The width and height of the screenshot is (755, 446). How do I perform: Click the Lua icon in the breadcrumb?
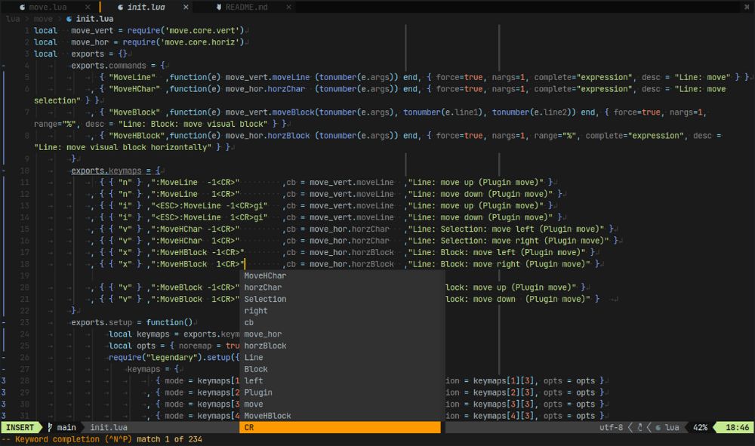tap(69, 19)
